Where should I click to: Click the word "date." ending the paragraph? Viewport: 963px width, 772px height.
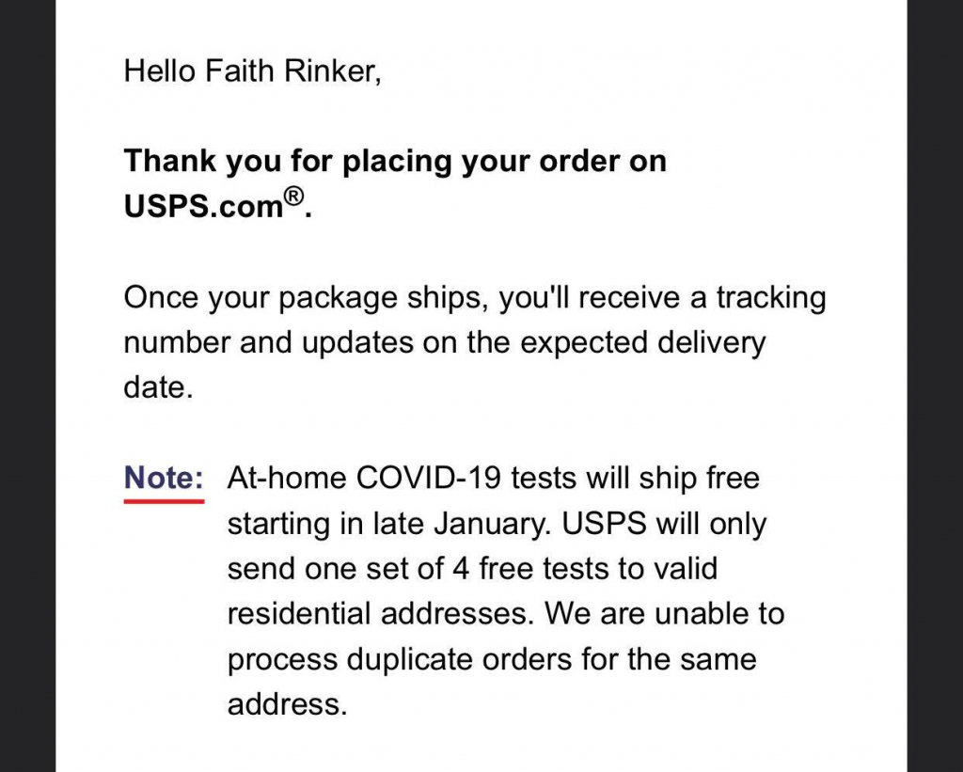pos(158,387)
